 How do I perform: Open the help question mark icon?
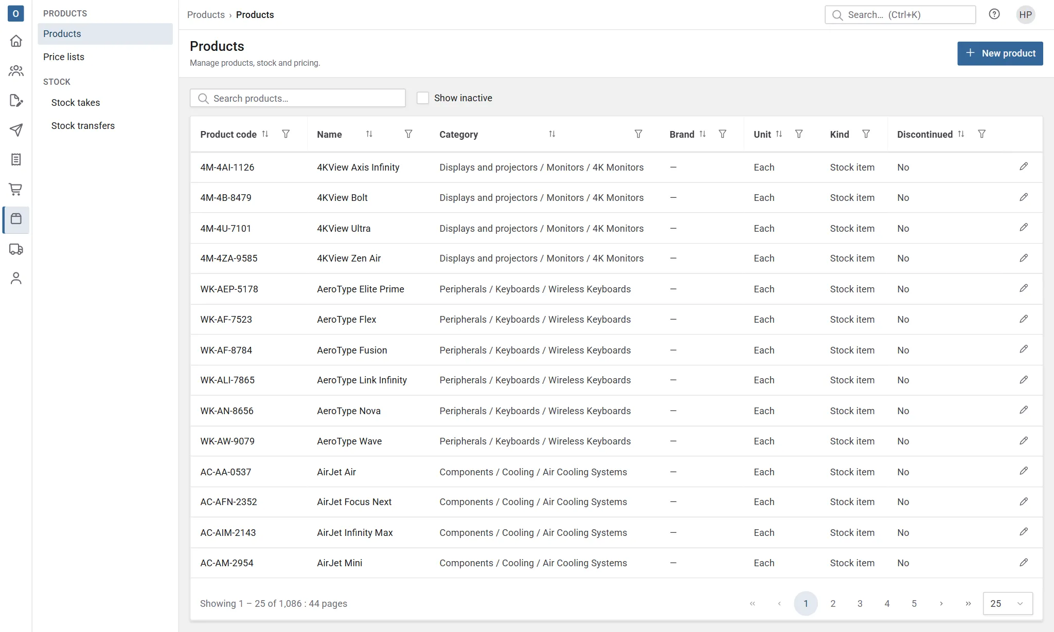994,14
